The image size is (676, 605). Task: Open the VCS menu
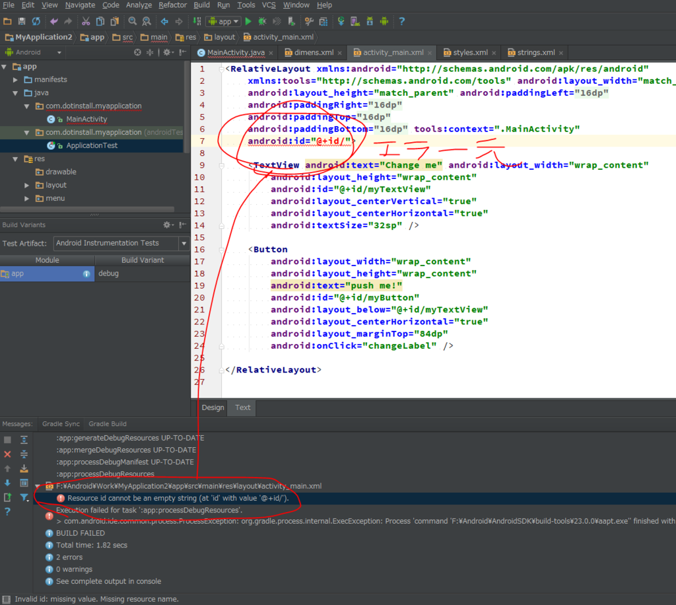269,5
